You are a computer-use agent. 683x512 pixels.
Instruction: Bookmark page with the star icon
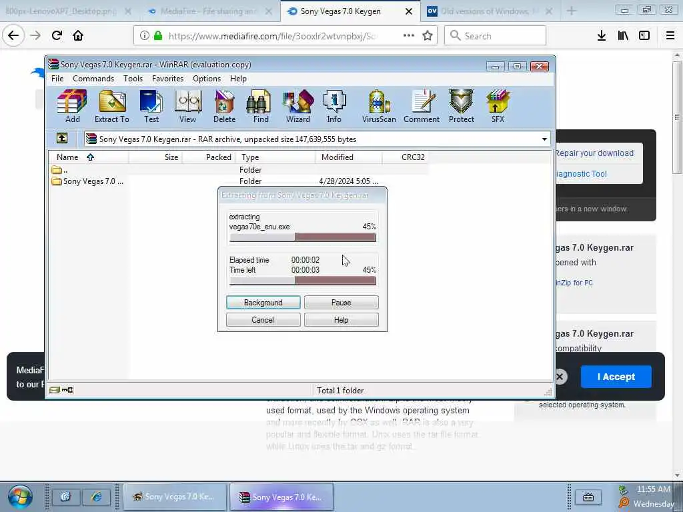428,36
